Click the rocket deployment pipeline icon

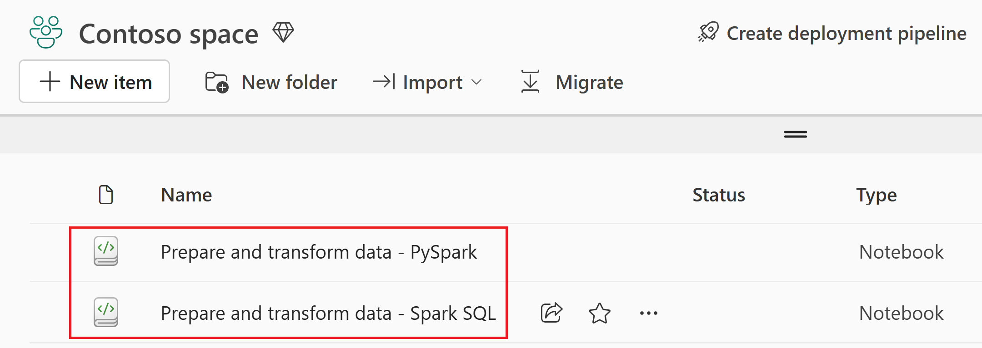click(x=708, y=32)
